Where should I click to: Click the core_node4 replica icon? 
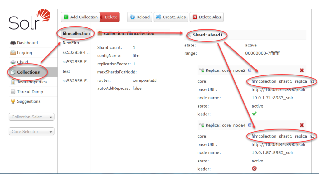pos(202,125)
